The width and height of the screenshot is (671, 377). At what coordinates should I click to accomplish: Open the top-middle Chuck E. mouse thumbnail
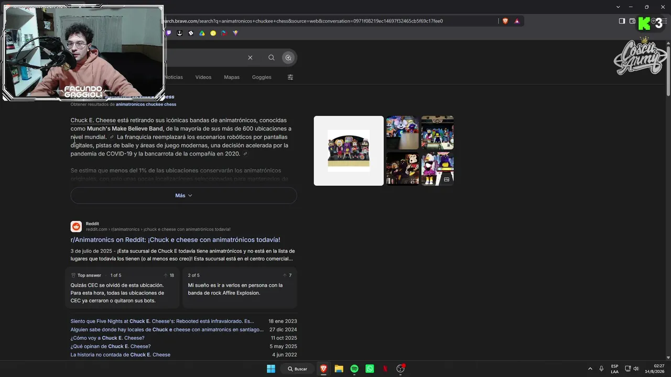tap(403, 132)
